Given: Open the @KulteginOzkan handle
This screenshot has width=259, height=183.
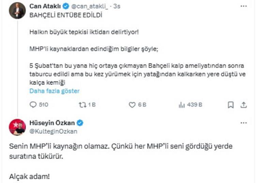Looking at the screenshot, I should (x=54, y=131).
